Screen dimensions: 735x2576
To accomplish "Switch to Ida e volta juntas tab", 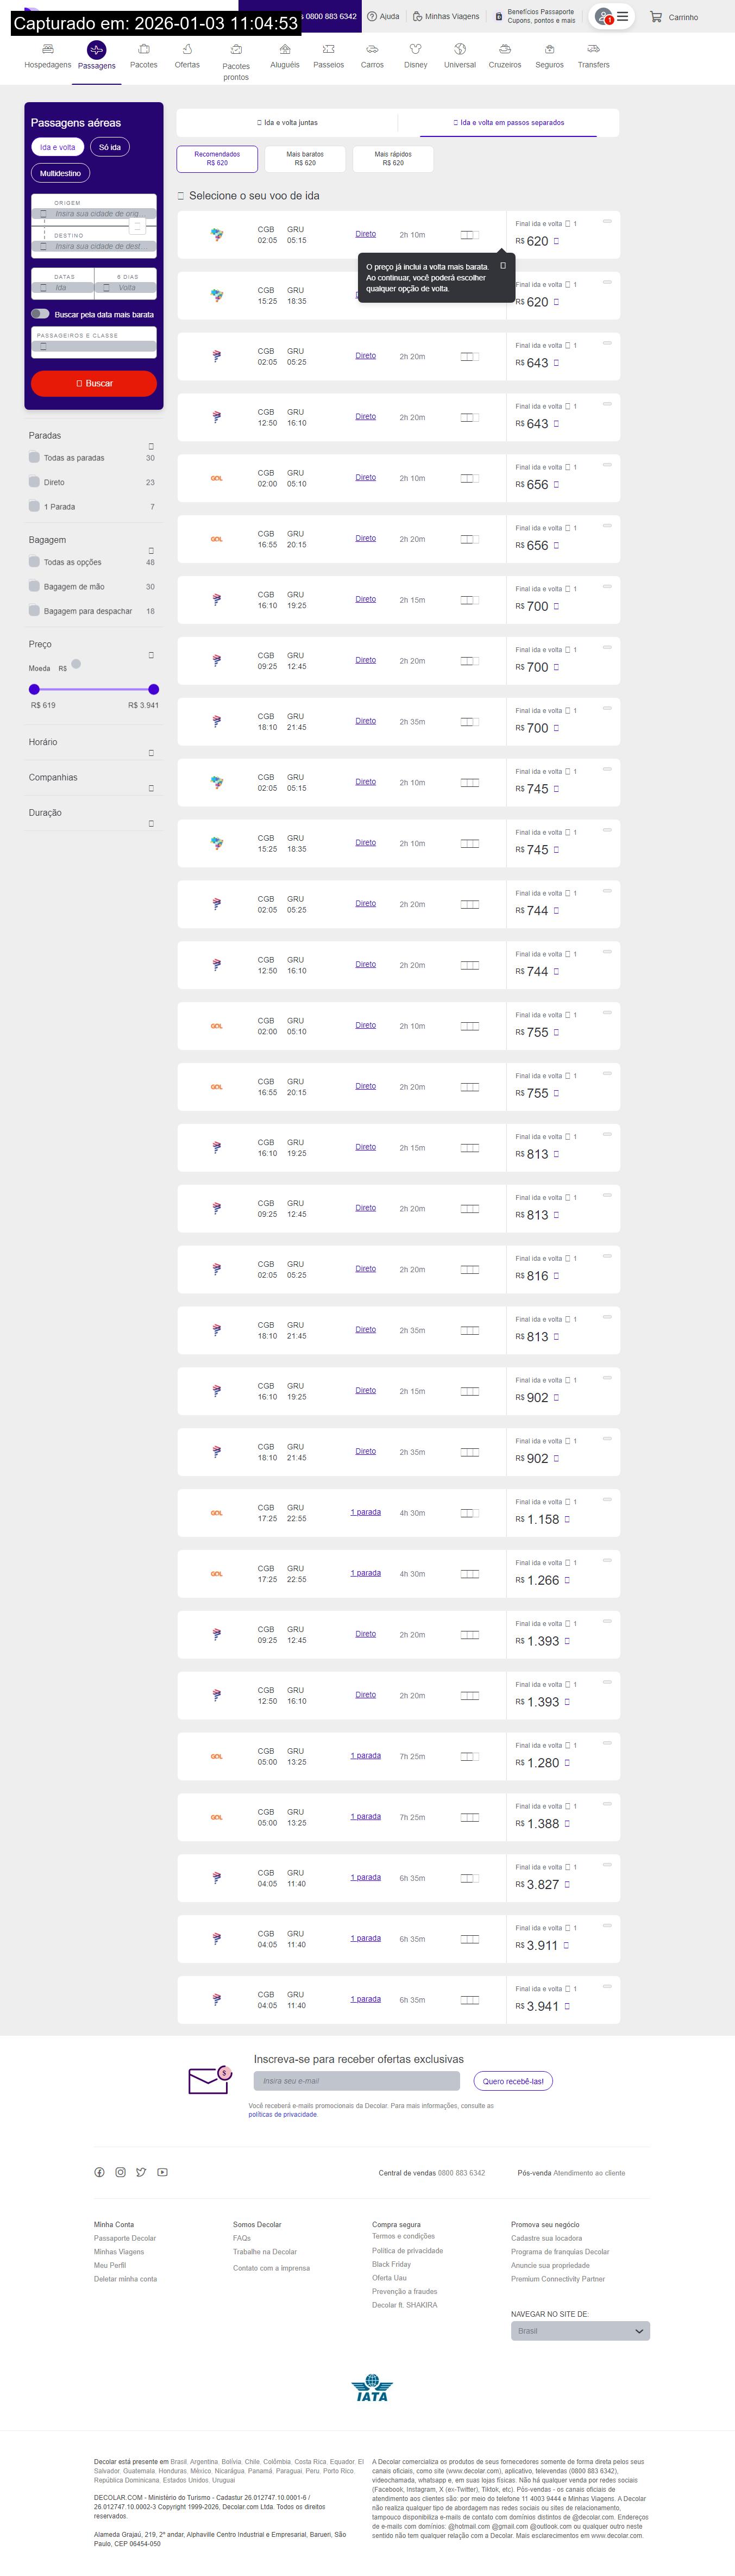I will pyautogui.click(x=287, y=123).
